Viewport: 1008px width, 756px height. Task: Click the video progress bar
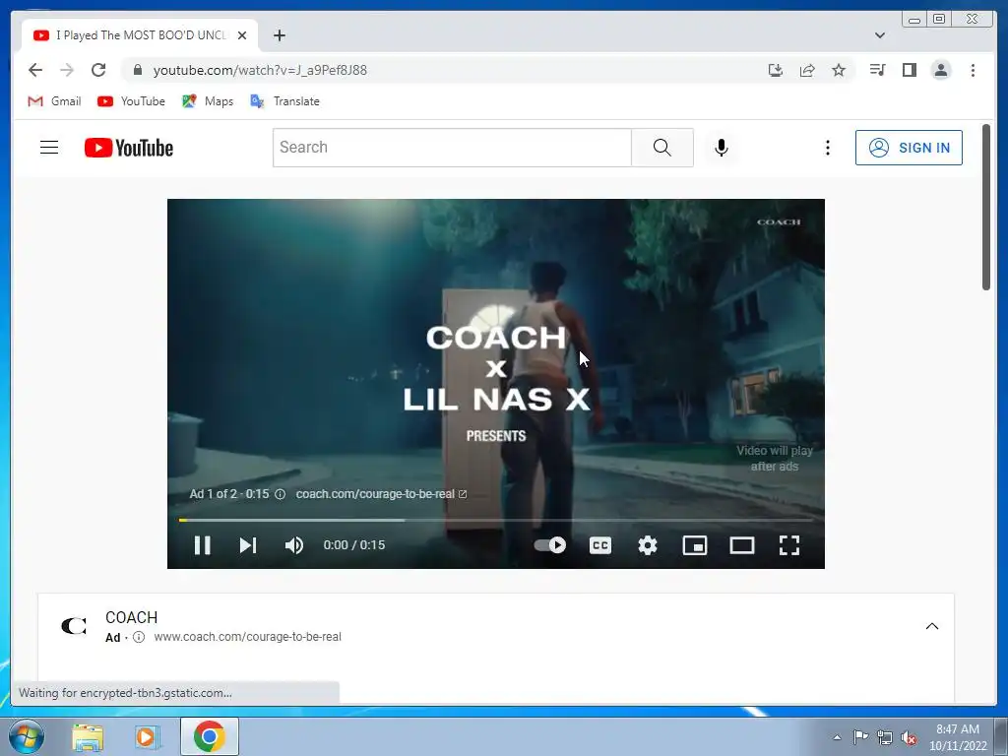tap(496, 520)
